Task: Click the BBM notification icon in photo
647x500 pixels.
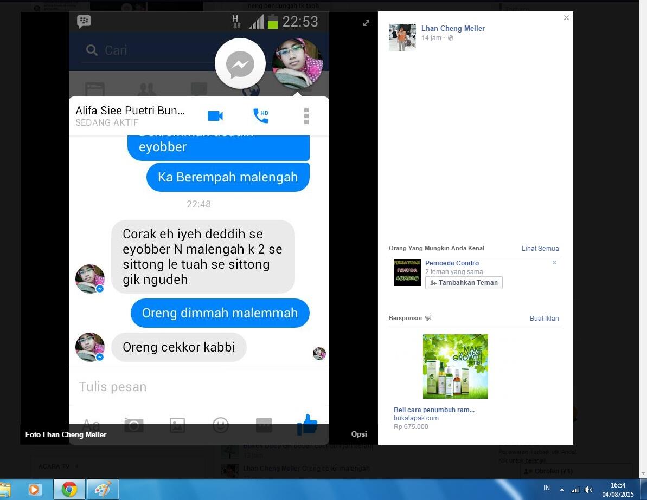Action: 84,22
